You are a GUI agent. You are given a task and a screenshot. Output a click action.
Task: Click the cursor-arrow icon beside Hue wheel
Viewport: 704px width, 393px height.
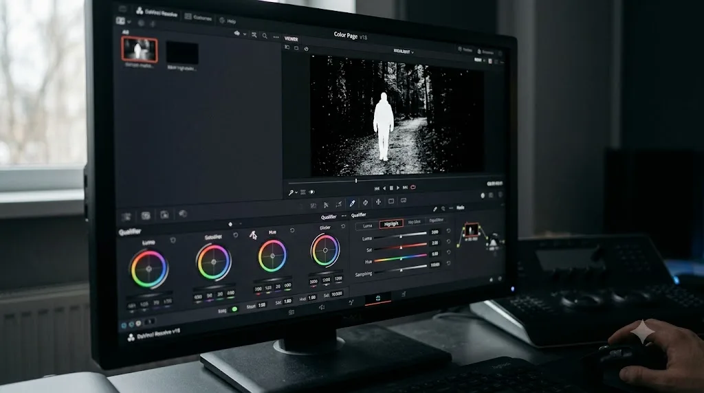pyautogui.click(x=254, y=235)
